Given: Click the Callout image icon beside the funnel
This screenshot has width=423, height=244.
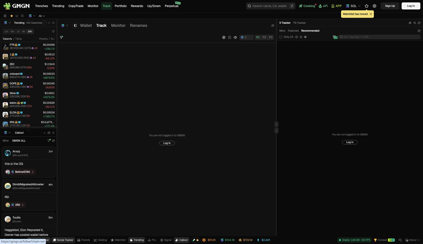Looking at the screenshot, I should tap(53, 141).
